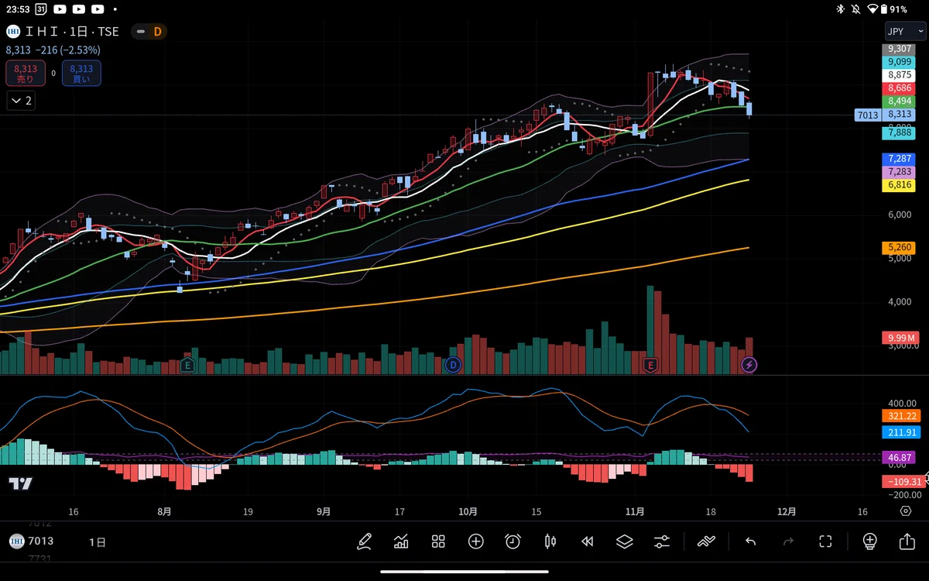929x581 pixels.
Task: Tap the green 8,494 moving average label
Action: 899,101
